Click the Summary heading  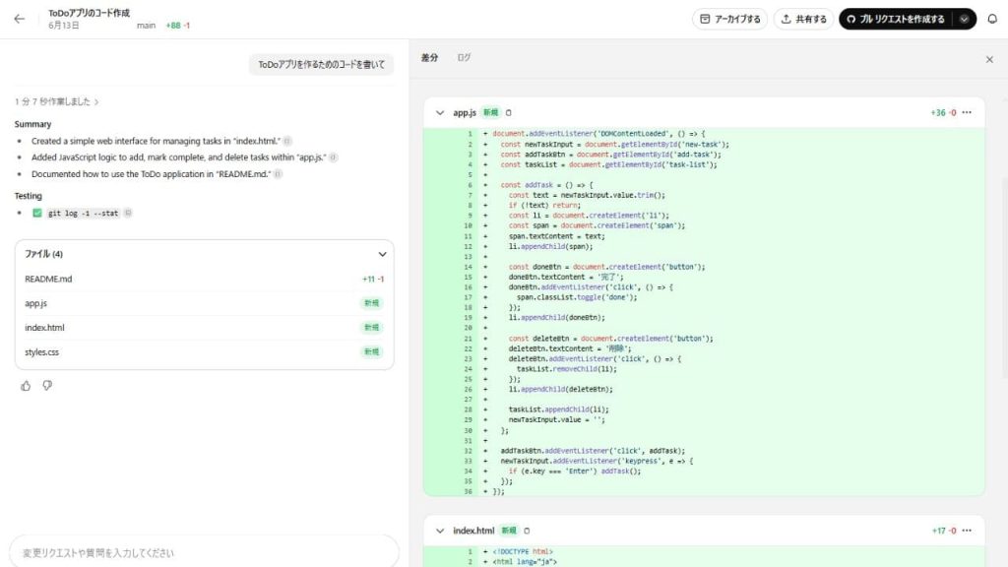[x=32, y=124]
